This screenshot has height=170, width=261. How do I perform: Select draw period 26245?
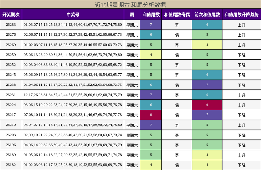[x=11, y=75]
